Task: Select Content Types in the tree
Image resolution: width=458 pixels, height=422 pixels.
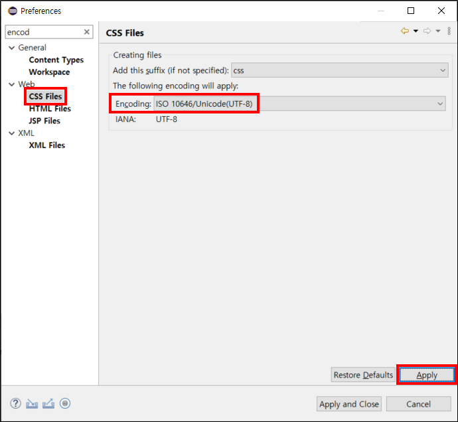Action: click(x=56, y=60)
